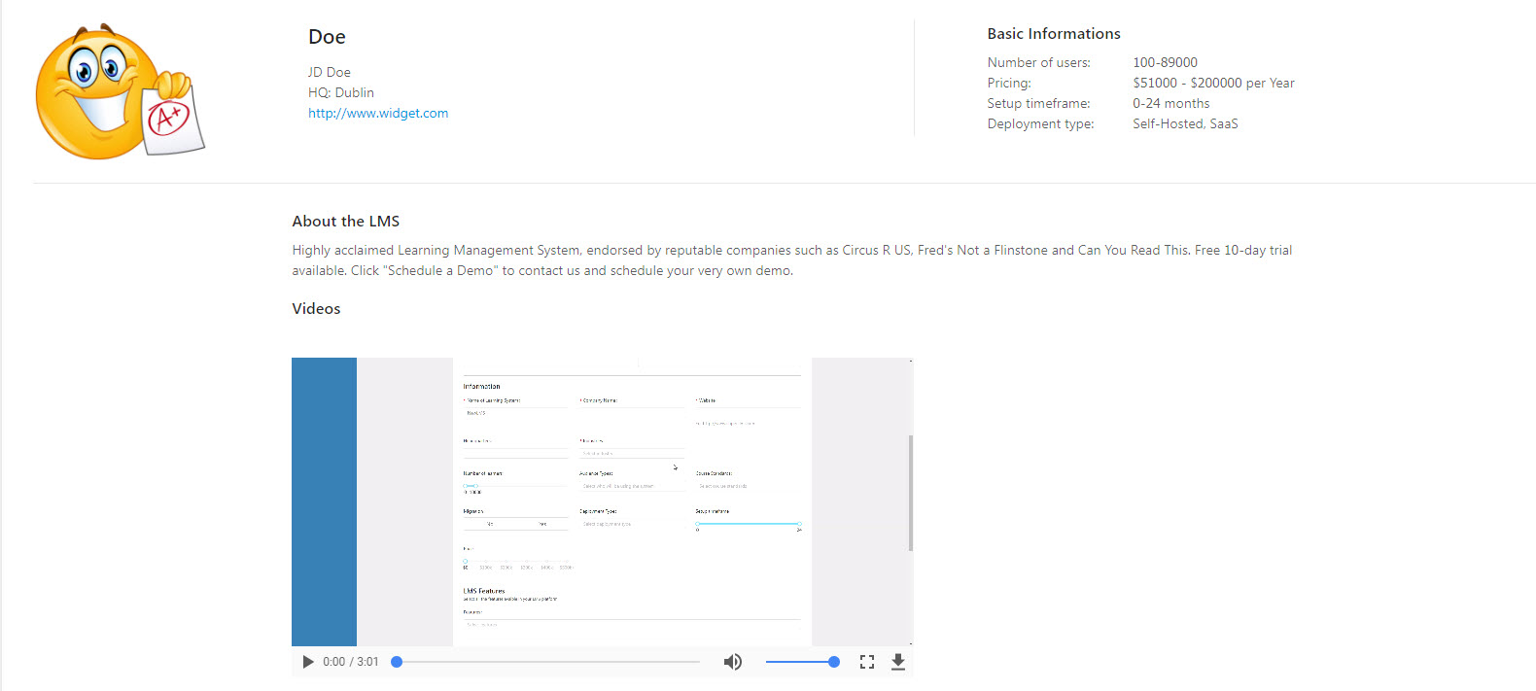Screen dimensions: 1536x691
Task: Click the "0-24 months" setup timeframe value
Action: [x=1171, y=104]
